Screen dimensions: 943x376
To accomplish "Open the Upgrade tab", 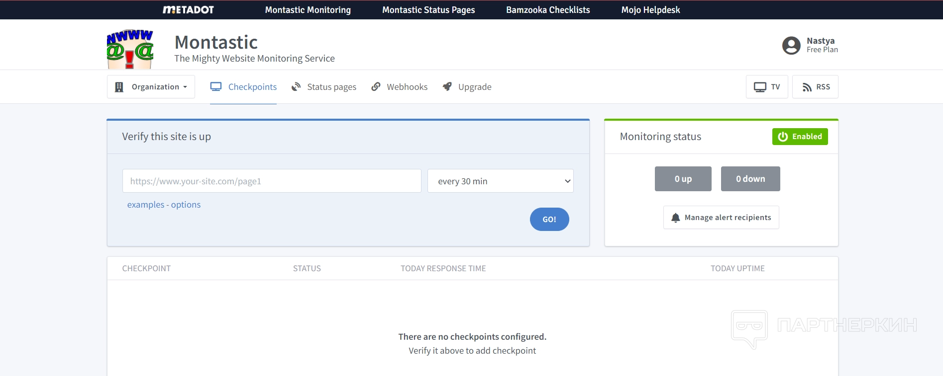I will pyautogui.click(x=467, y=87).
